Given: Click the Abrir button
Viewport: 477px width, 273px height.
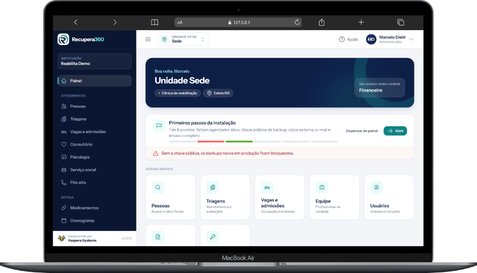Looking at the screenshot, I should click(395, 131).
